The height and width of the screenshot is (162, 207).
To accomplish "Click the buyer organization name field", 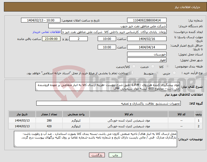I will [107, 26].
